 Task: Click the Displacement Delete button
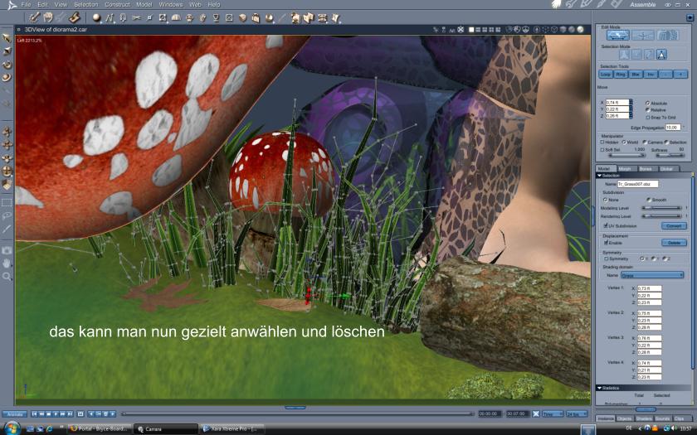pos(674,242)
